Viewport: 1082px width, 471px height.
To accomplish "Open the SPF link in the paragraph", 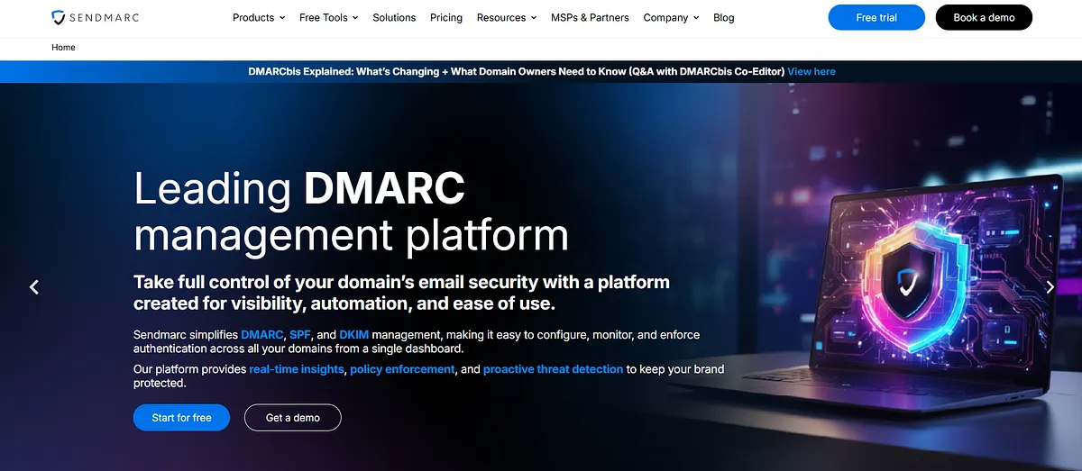I will click(x=299, y=334).
